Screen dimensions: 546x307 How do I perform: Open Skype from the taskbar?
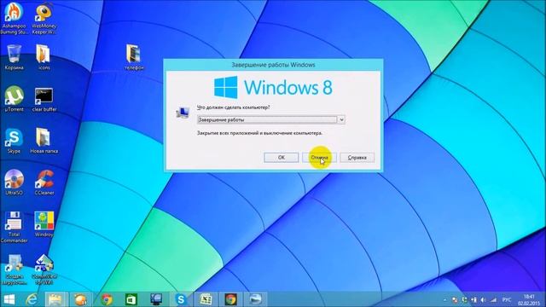[181, 299]
